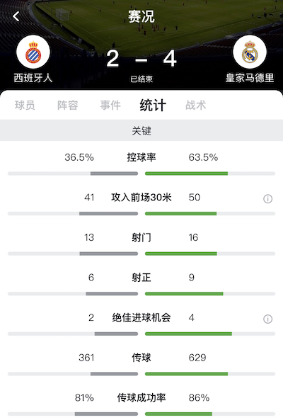Switch to the 战术 tab
The image size is (283, 420).
pyautogui.click(x=196, y=105)
